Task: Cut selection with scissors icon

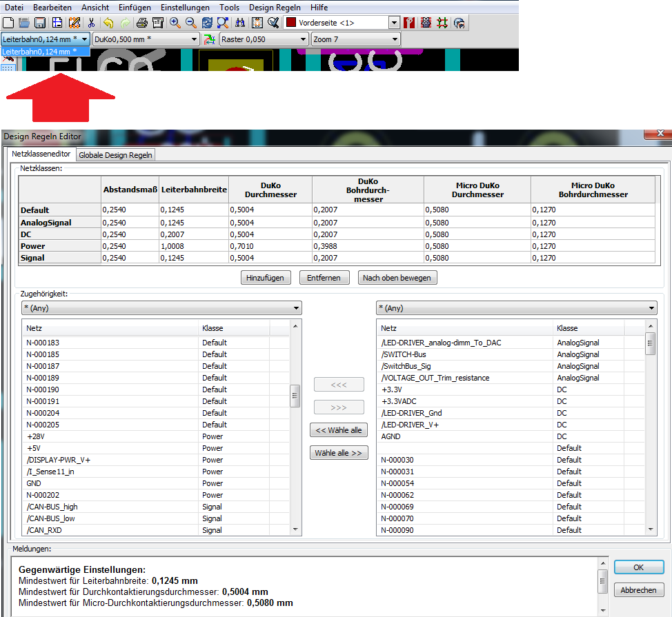Action: (91, 23)
